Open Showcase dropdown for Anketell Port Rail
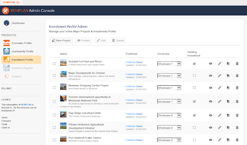The width and height of the screenshot is (247, 145). pos(169,64)
